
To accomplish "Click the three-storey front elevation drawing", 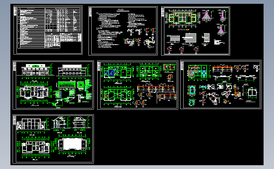I will tap(35, 70).
